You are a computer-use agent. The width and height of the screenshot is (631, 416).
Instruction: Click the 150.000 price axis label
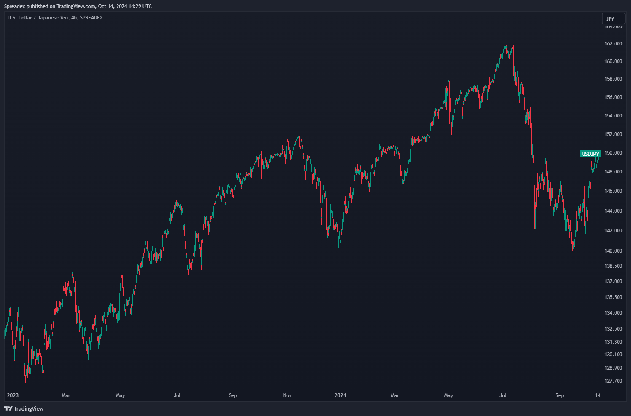[x=613, y=153]
